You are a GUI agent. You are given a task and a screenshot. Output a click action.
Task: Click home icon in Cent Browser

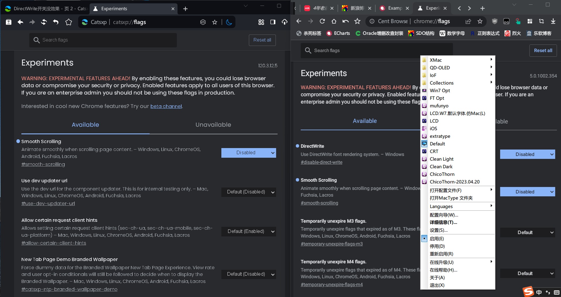pos(334,21)
